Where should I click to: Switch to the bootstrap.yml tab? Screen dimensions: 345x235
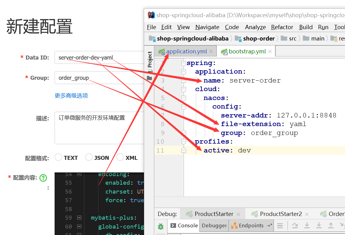[x=247, y=52]
